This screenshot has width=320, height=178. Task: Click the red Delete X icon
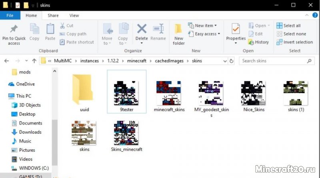coord(142,29)
